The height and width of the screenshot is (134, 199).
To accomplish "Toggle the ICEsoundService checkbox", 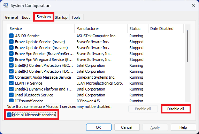I will [11, 101].
